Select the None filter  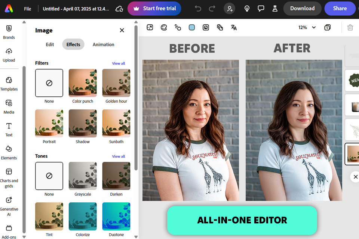point(49,83)
